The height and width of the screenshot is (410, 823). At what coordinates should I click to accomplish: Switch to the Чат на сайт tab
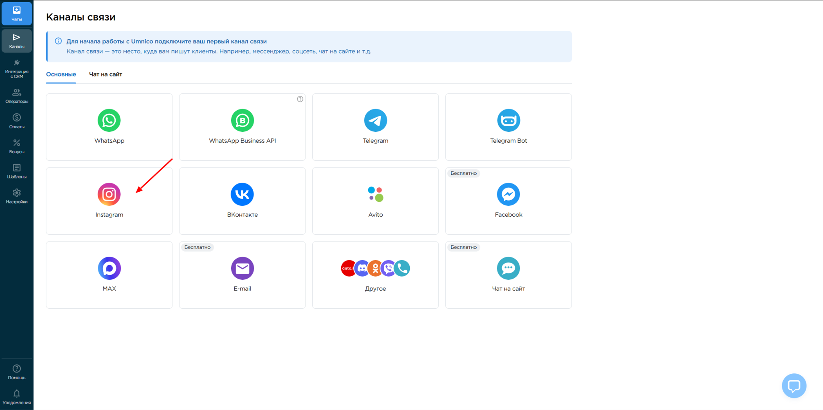(x=105, y=74)
